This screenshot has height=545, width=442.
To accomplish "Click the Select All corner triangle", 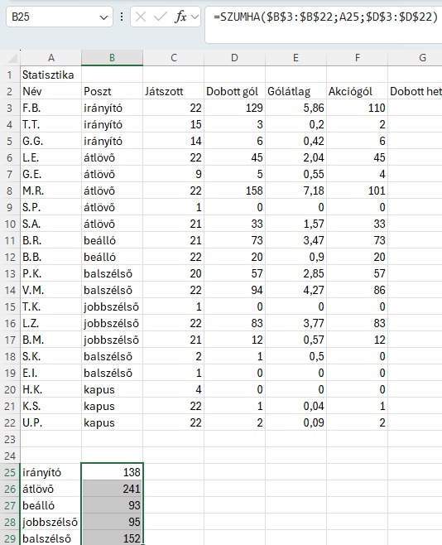I will pyautogui.click(x=12, y=58).
